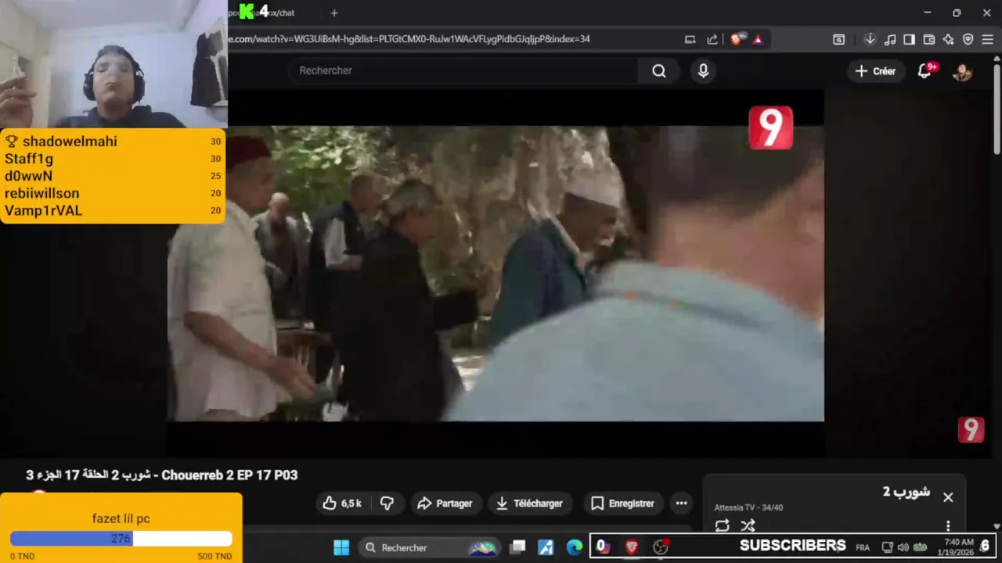Open the Brave hamburger main menu
The height and width of the screenshot is (563, 1002).
coord(987,39)
